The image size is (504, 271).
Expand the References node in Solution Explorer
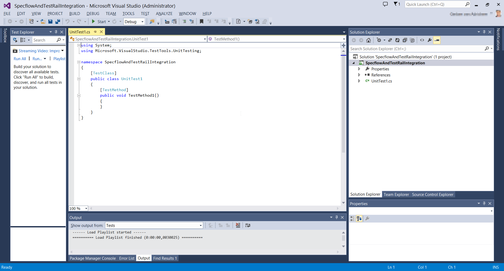(x=359, y=75)
